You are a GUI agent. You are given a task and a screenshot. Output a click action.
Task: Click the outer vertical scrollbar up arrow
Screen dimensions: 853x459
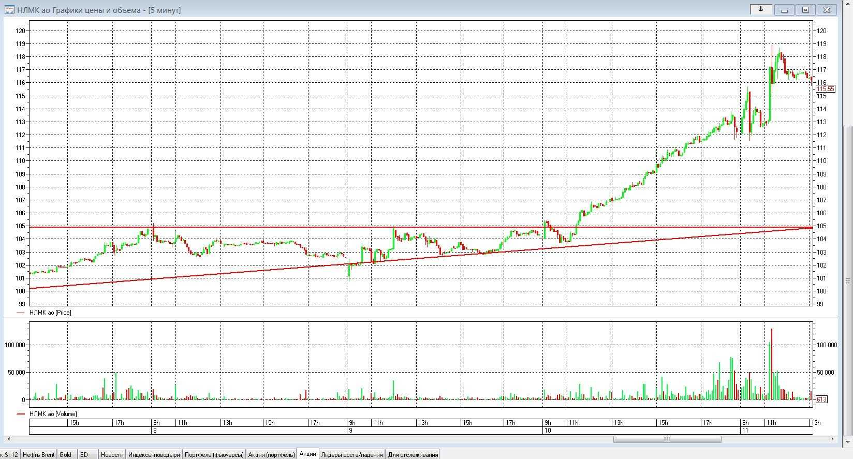point(848,4)
